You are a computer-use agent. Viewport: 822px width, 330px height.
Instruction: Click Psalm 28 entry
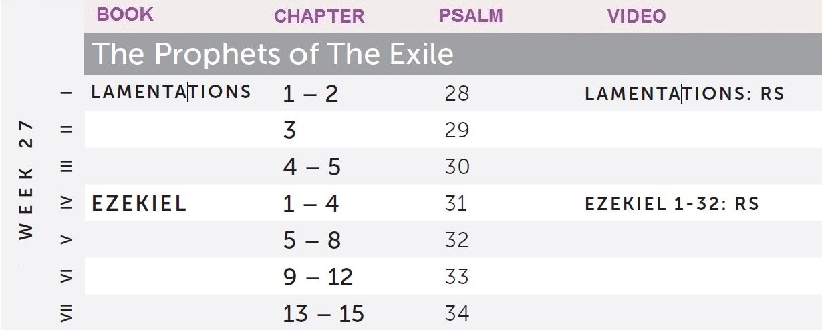457,94
